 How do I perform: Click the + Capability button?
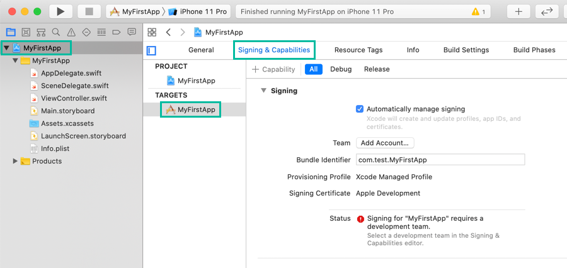point(273,69)
